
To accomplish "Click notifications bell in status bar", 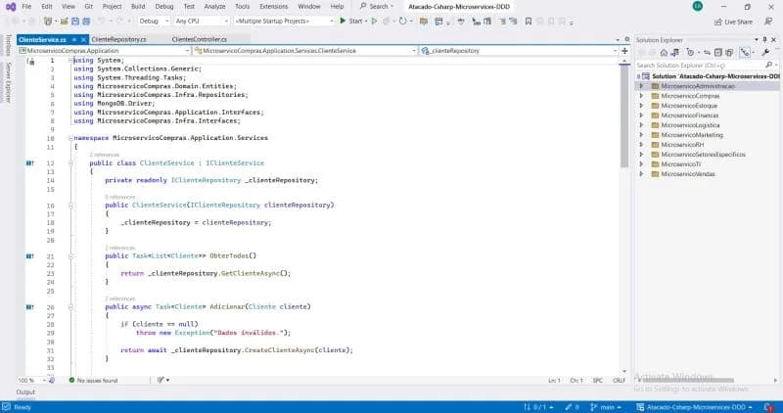I will point(768,407).
